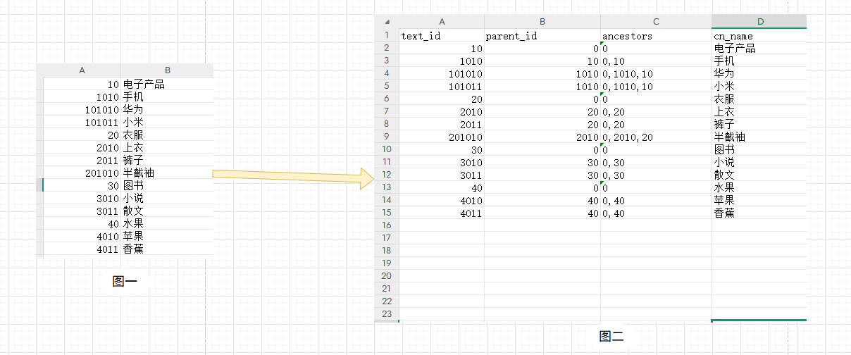Select column B header in figure one
The width and height of the screenshot is (851, 355).
[x=167, y=70]
